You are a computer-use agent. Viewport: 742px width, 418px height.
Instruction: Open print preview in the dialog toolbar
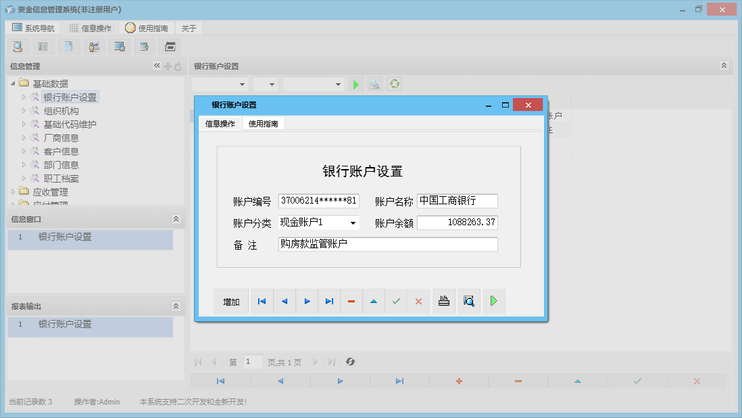468,301
